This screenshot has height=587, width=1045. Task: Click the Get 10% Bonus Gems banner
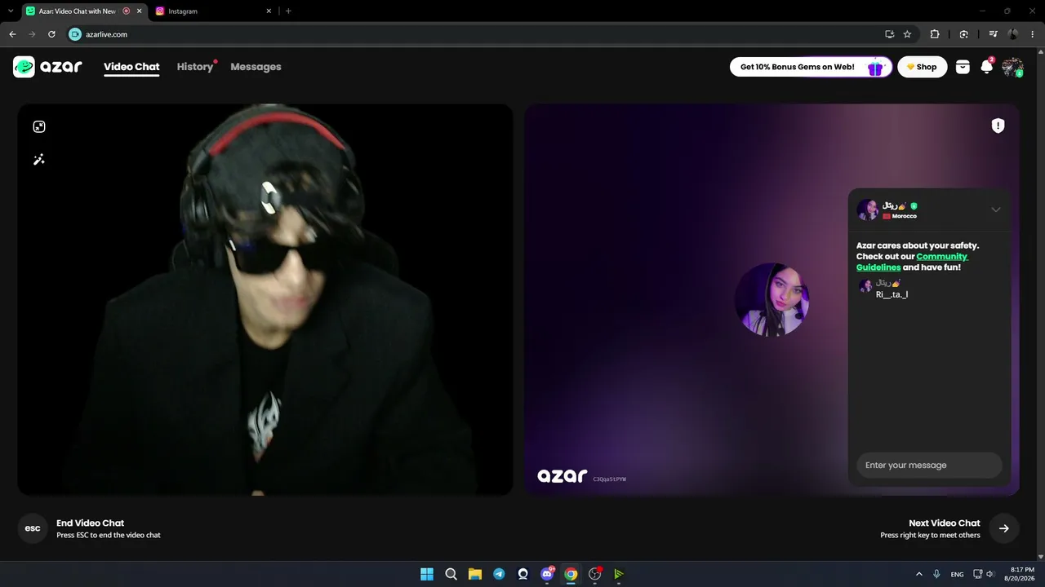811,67
